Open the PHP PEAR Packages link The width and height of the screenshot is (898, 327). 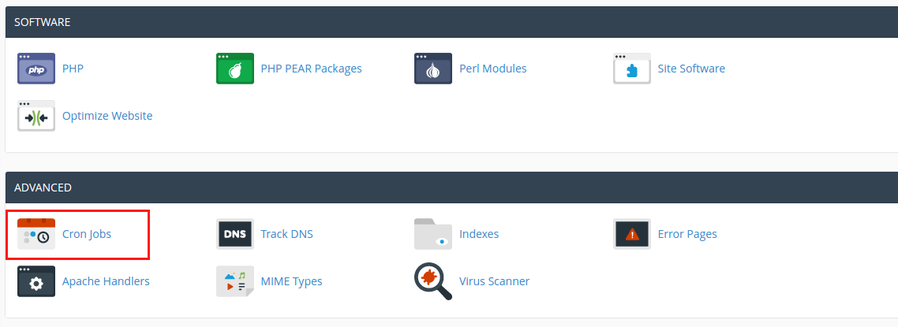coord(311,69)
